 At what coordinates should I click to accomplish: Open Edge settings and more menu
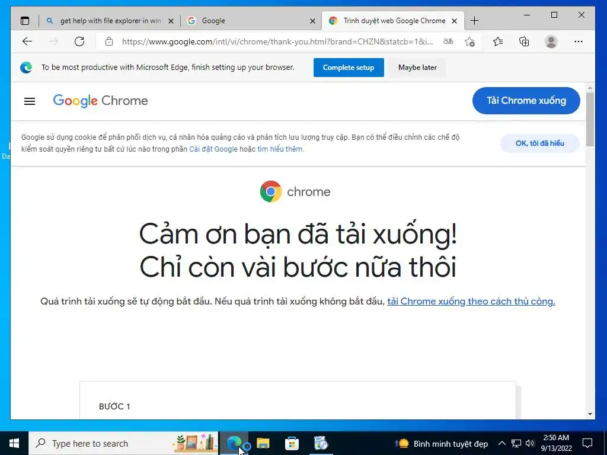pos(579,41)
